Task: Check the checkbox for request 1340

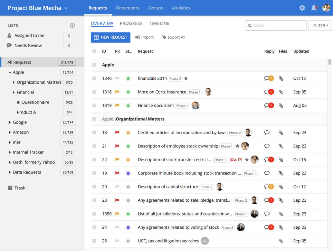Action: point(94,78)
